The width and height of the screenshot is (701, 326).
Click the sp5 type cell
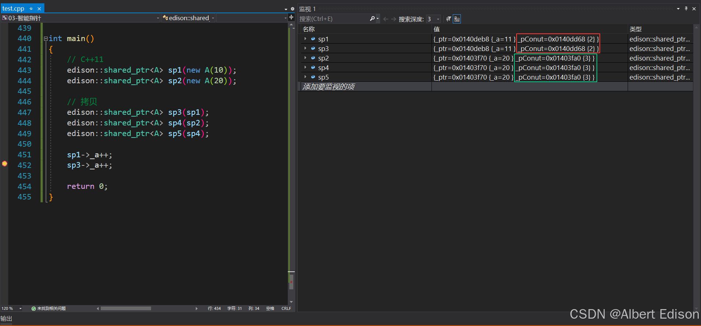point(660,77)
